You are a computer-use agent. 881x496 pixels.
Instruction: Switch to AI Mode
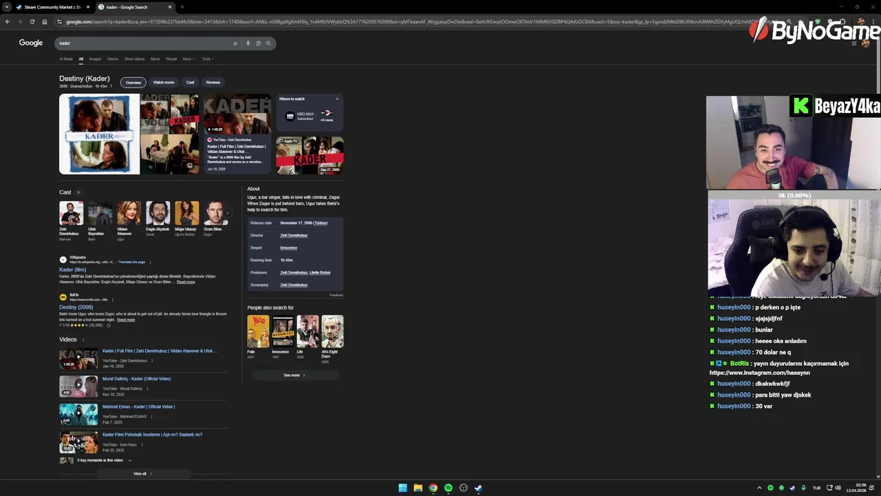66,59
